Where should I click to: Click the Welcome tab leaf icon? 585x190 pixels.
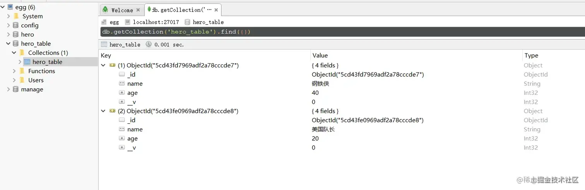105,10
